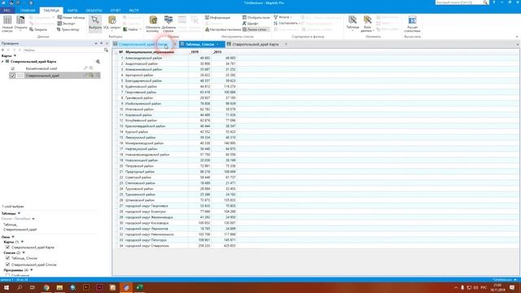Click the Translator (Транслятор) tool

(68, 29)
